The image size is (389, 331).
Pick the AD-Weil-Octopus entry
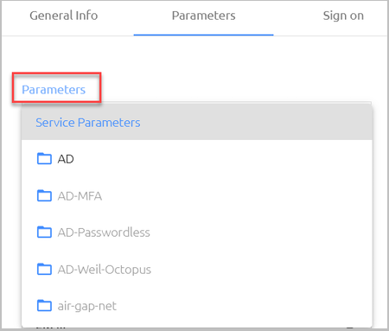coord(105,270)
